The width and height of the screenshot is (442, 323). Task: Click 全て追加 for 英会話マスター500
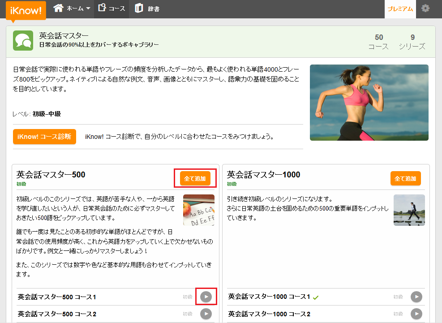click(x=195, y=178)
